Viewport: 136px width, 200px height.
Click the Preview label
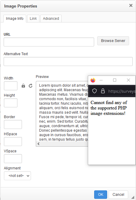[x=42, y=77]
